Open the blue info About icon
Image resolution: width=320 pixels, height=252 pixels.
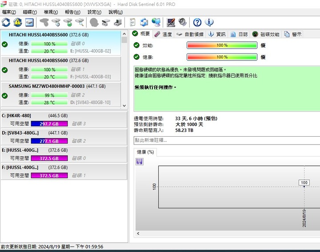click(x=209, y=22)
